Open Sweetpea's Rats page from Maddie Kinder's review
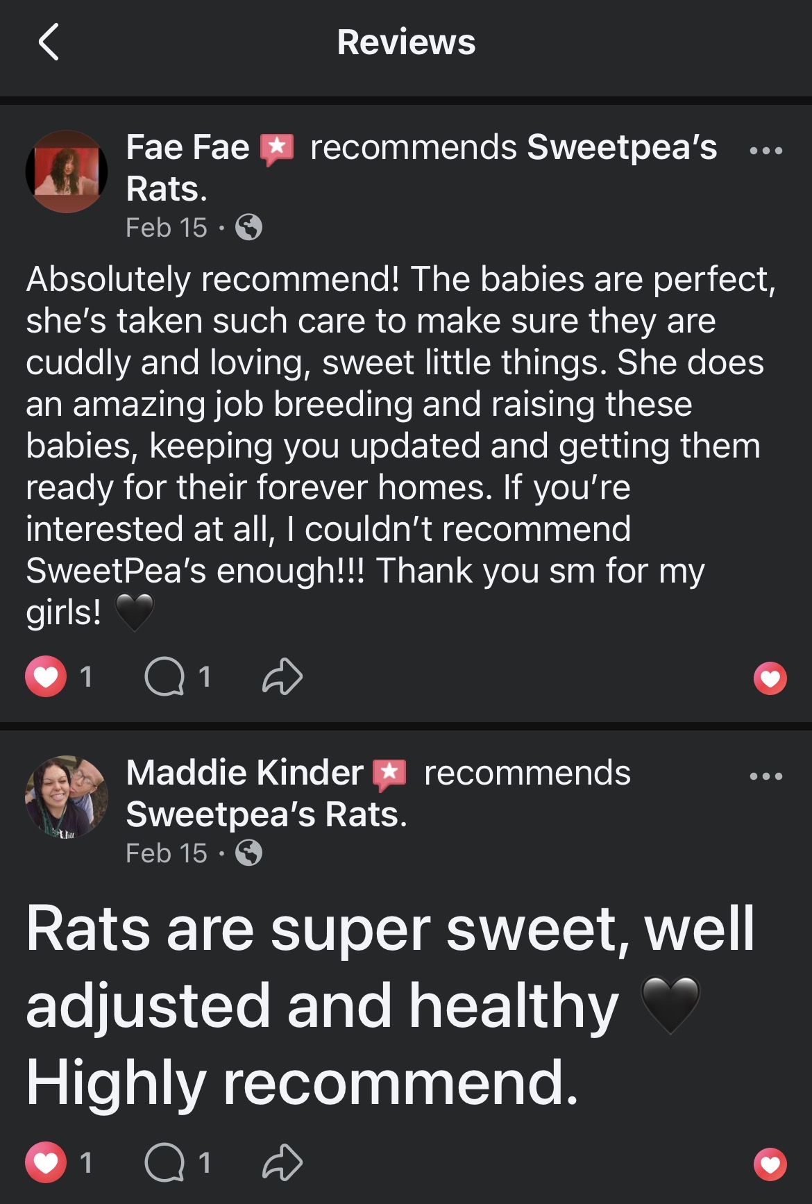The width and height of the screenshot is (812, 1204). pos(266,814)
